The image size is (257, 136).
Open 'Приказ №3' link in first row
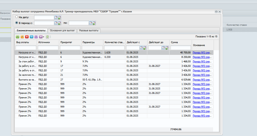coord(202,53)
